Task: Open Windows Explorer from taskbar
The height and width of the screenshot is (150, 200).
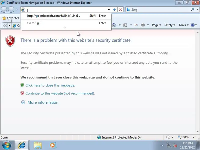Action: coord(38,145)
